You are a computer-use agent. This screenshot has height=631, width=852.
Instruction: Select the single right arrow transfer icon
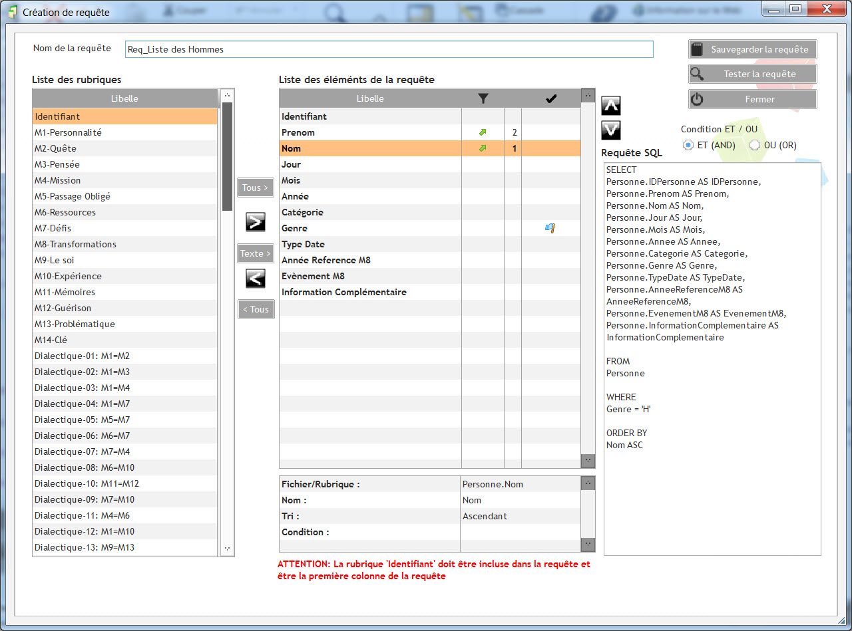[256, 222]
